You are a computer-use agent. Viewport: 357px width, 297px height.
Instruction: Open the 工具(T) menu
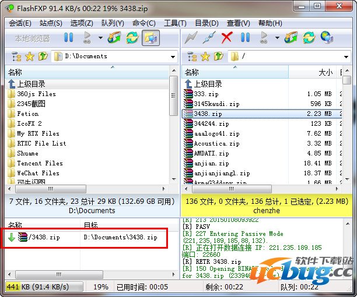[x=175, y=23]
